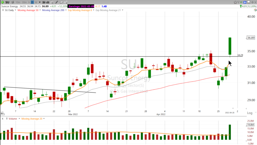Click the green plus add-symbol icon

click(2, 2)
